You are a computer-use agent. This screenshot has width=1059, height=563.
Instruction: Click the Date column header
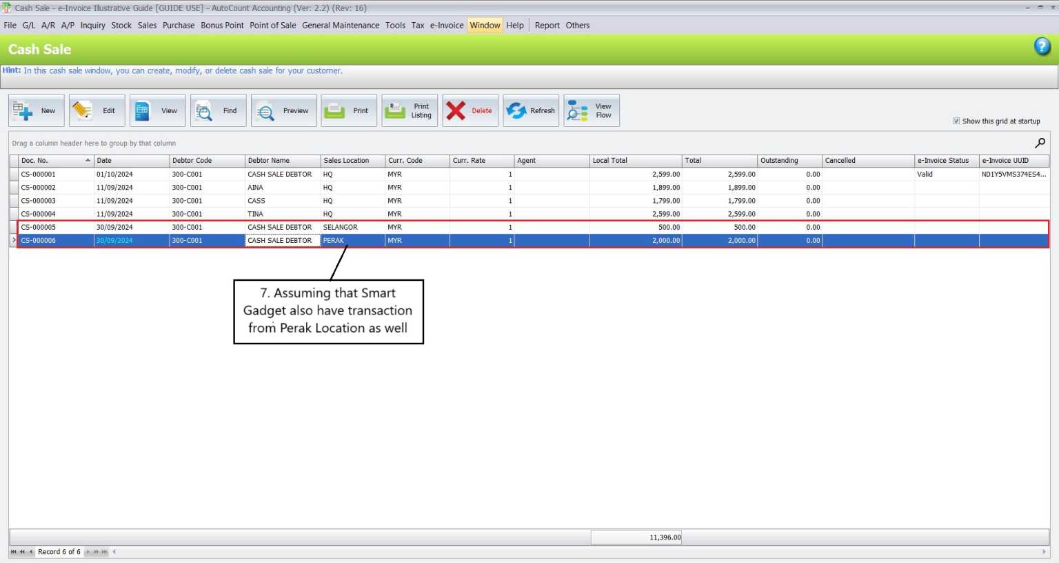(x=132, y=160)
